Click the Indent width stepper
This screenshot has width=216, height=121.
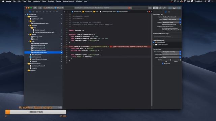(x=181, y=60)
